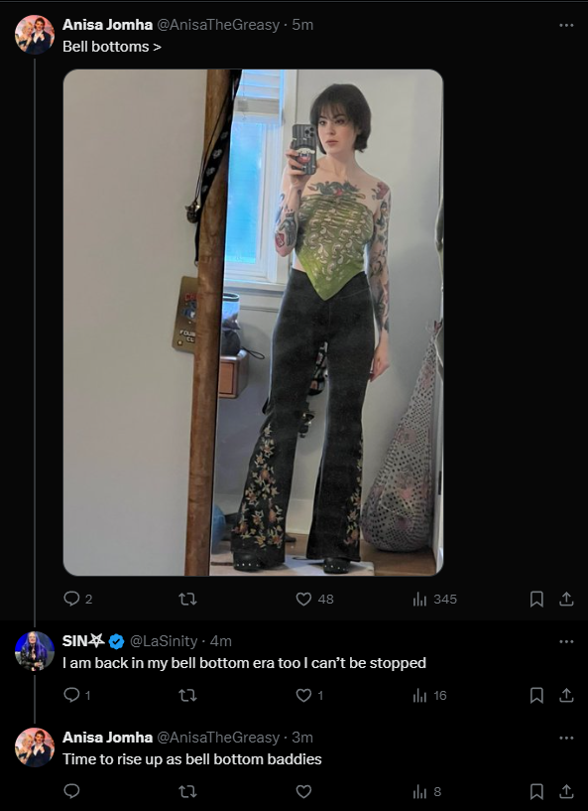This screenshot has height=811, width=588.
Task: View analytics for SIN's reply with 16 views
Action: pos(430,695)
